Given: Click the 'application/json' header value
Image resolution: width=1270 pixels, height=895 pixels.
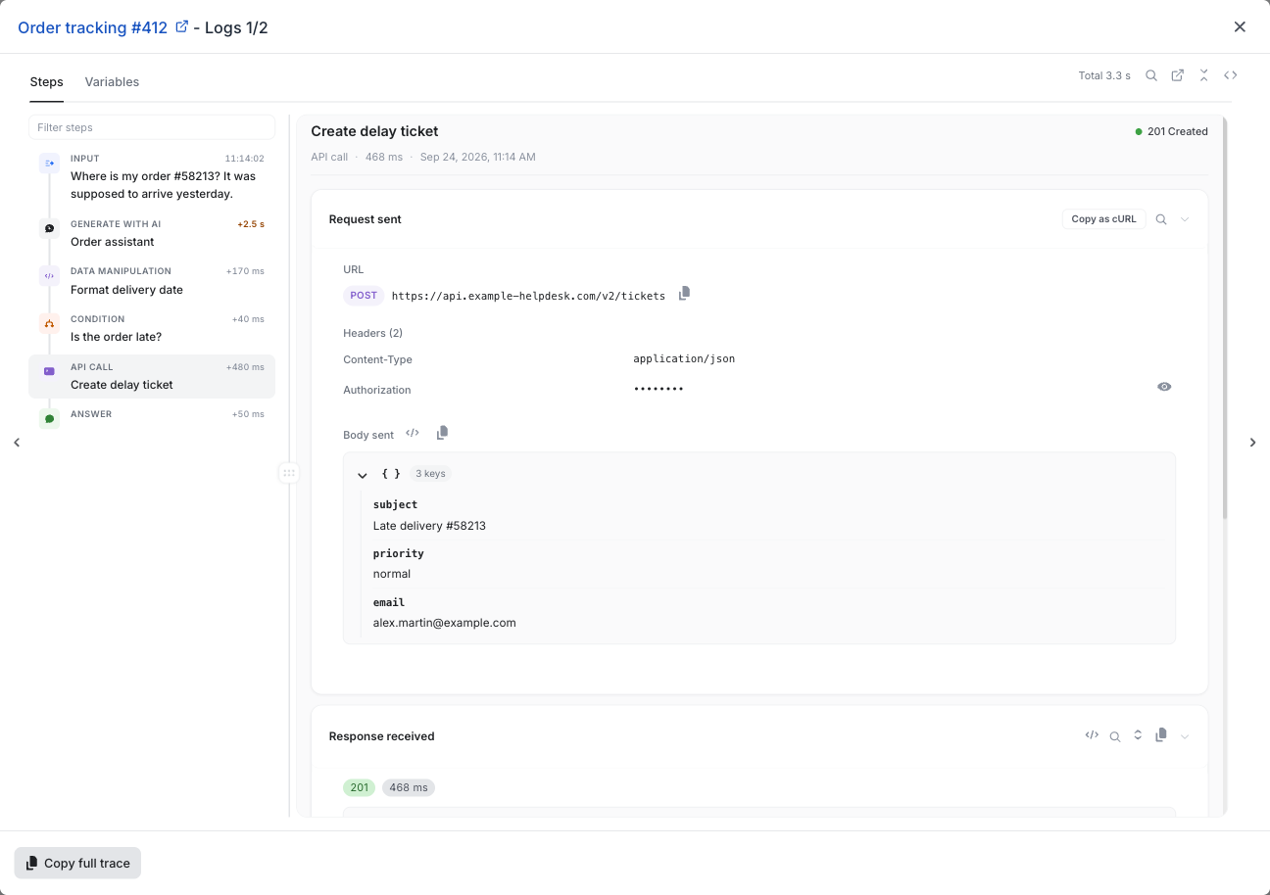Looking at the screenshot, I should click(x=684, y=358).
